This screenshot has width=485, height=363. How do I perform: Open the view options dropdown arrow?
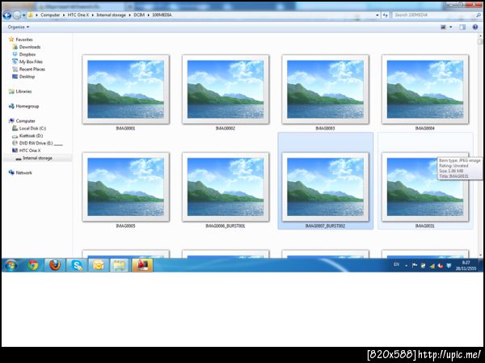tap(451, 27)
